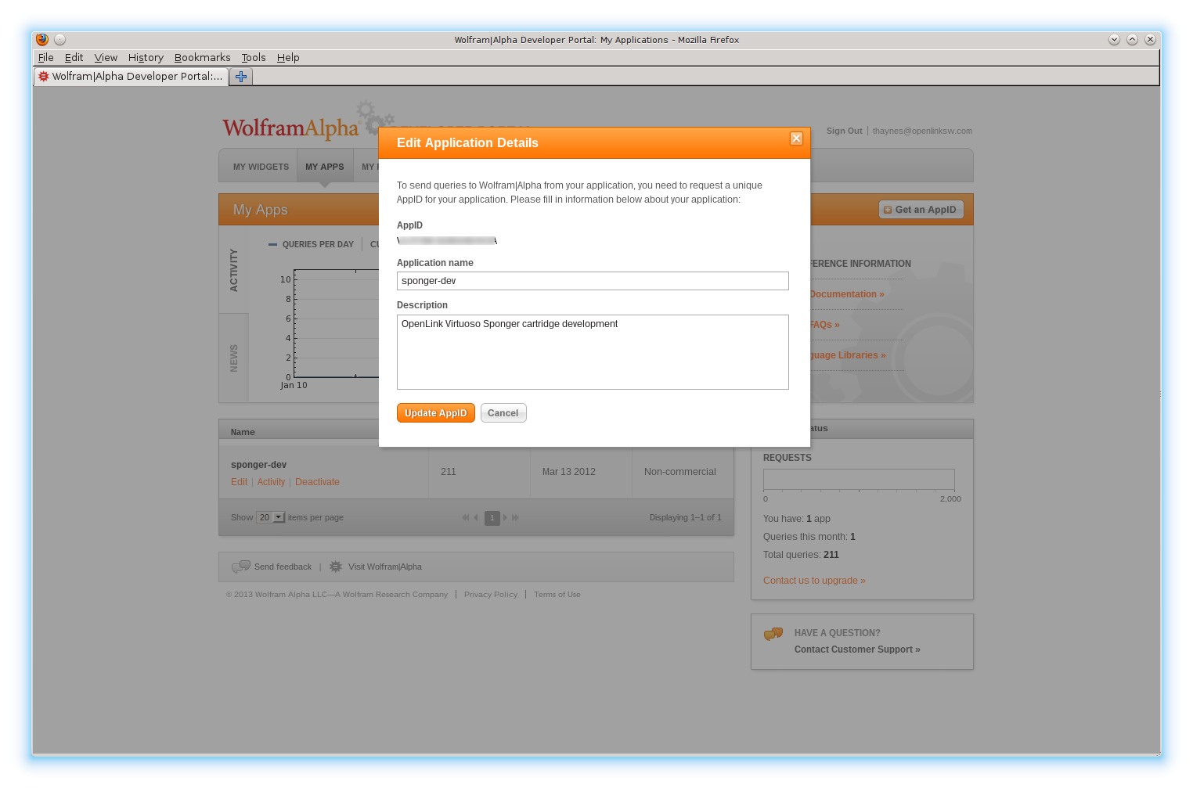Click the Update AppID button
This screenshot has width=1193, height=788.
click(x=436, y=413)
